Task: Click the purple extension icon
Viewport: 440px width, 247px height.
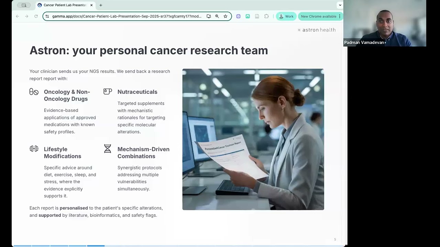Action: tap(238, 16)
